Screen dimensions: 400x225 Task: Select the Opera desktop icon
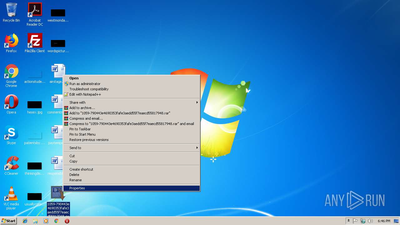click(x=11, y=104)
